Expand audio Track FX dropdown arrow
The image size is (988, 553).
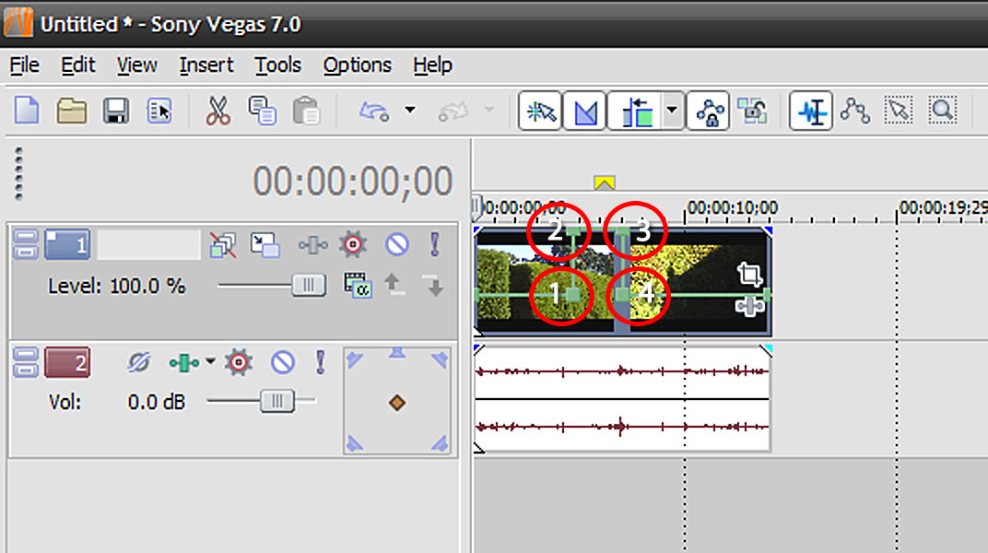[x=210, y=361]
